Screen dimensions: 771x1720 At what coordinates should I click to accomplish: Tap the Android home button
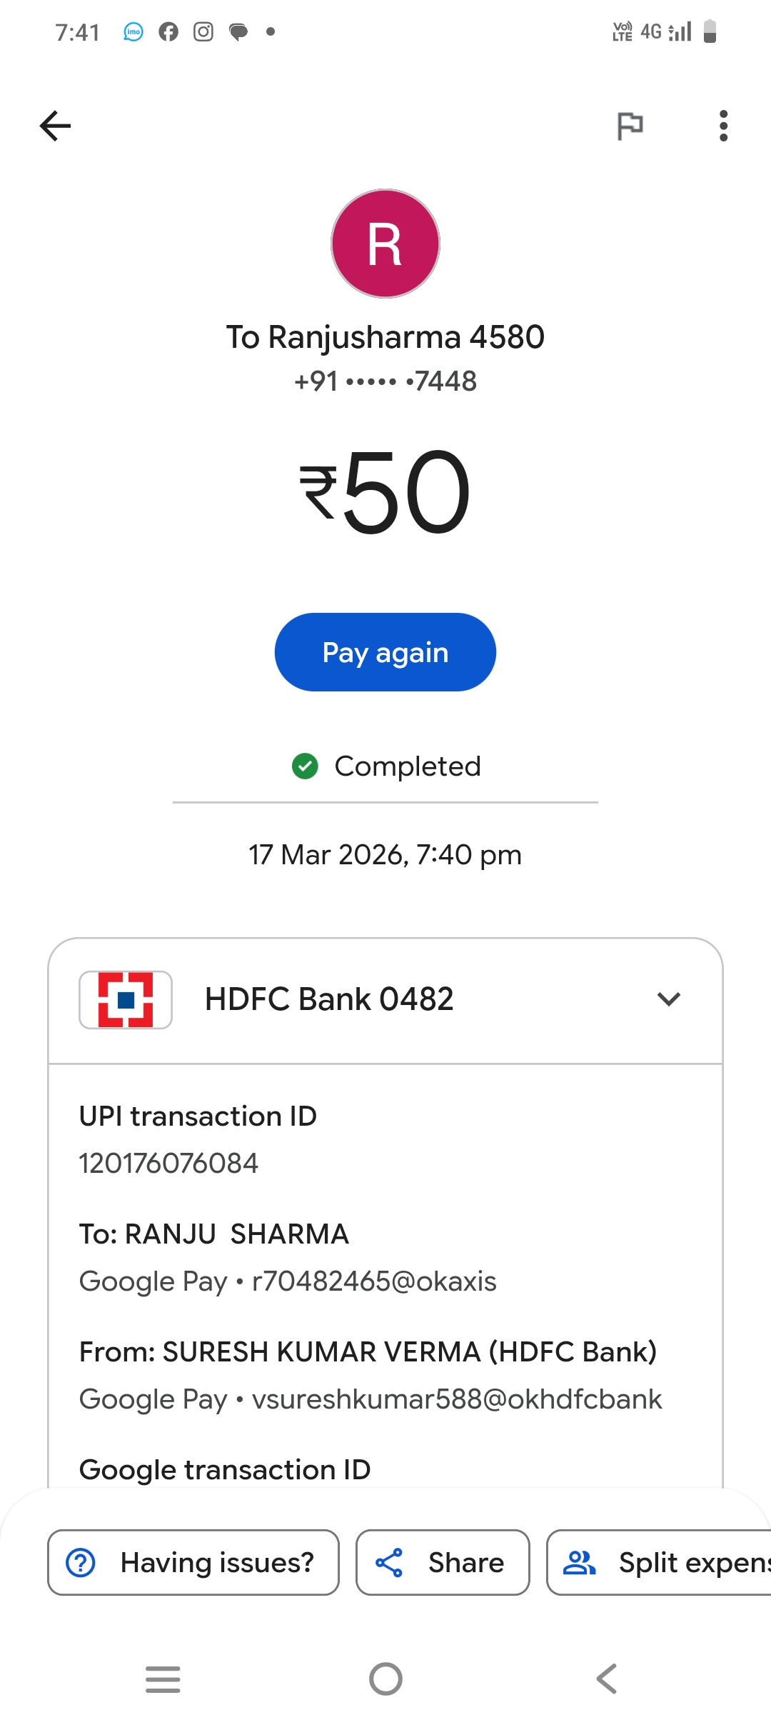coord(385,1679)
